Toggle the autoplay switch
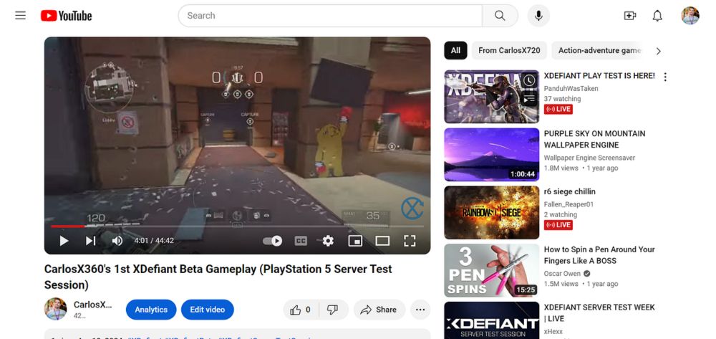 point(273,241)
